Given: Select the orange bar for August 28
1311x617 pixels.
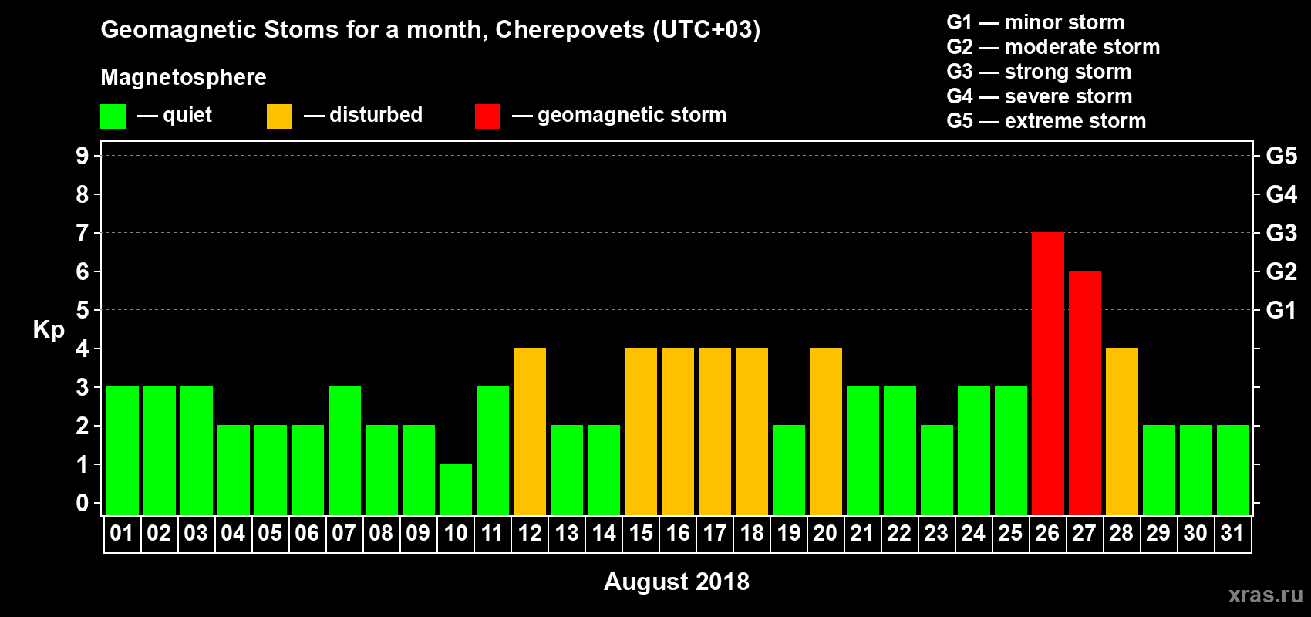Looking at the screenshot, I should [x=1122, y=431].
